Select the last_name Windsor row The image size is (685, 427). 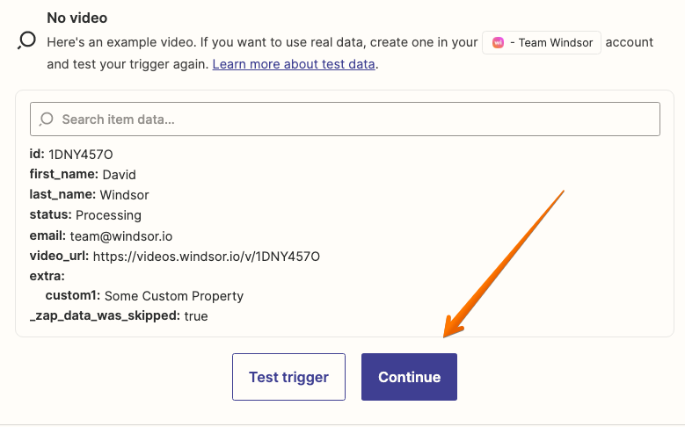click(x=89, y=194)
